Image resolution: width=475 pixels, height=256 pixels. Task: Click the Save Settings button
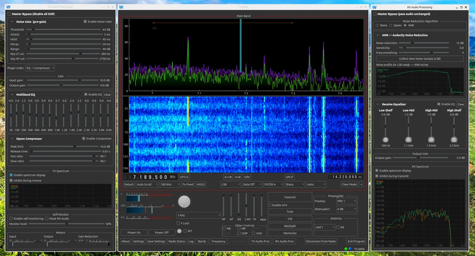coord(156,241)
